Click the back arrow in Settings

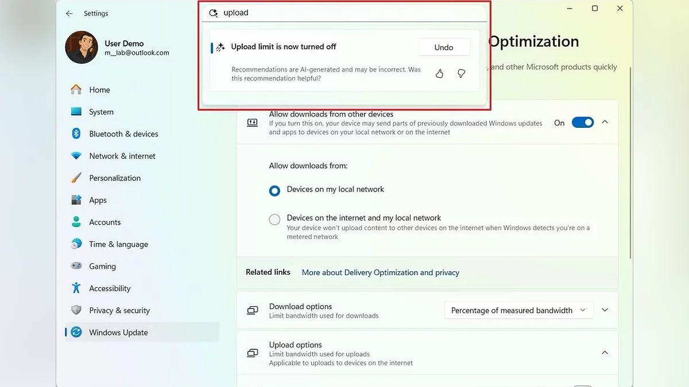pos(69,13)
